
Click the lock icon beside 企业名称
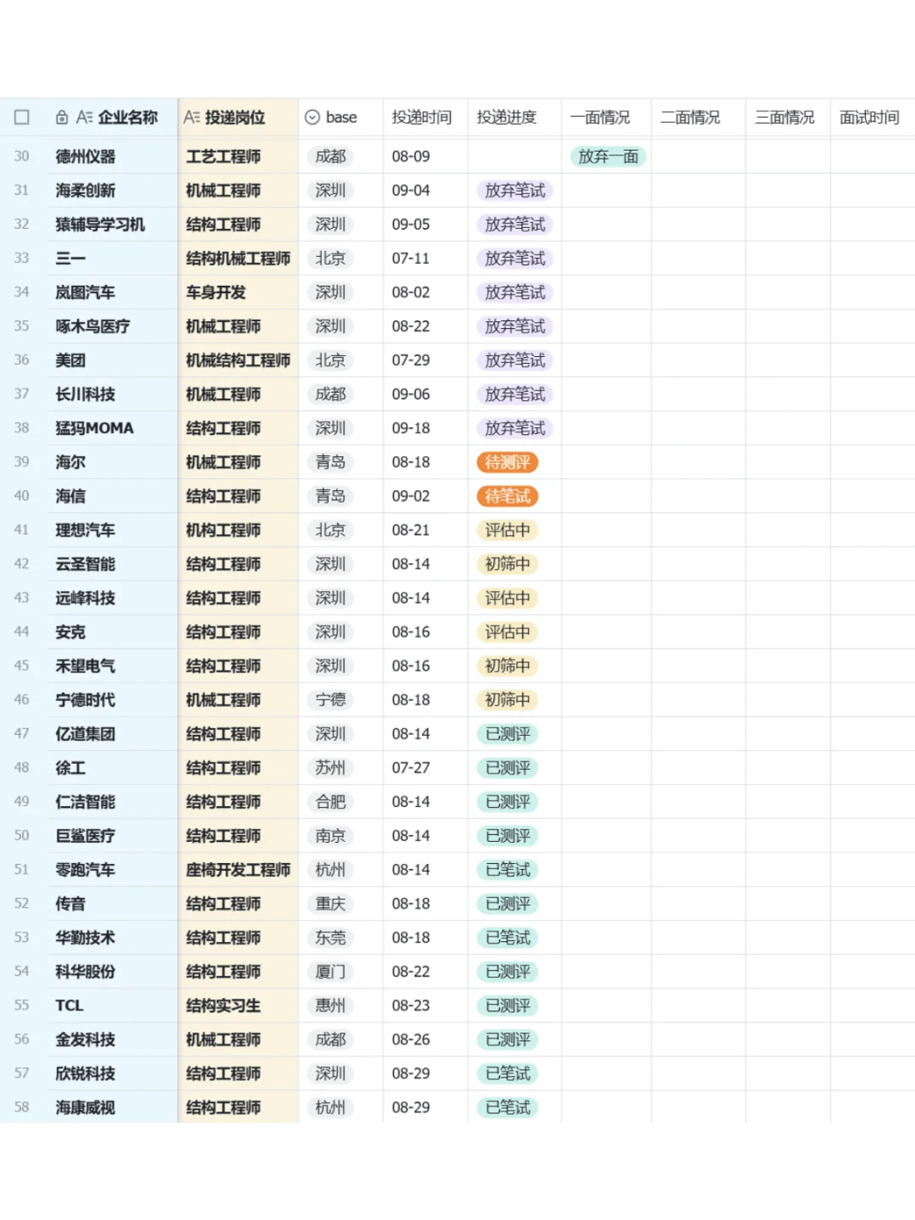[62, 117]
